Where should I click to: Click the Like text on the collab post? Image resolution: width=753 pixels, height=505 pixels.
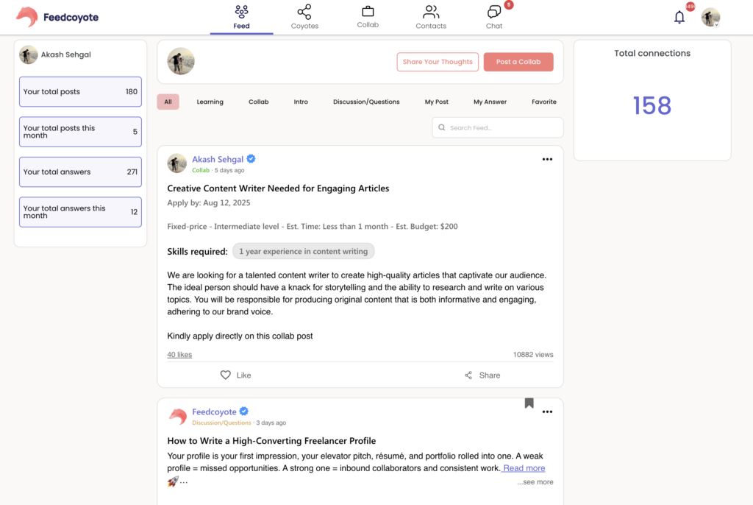point(243,375)
